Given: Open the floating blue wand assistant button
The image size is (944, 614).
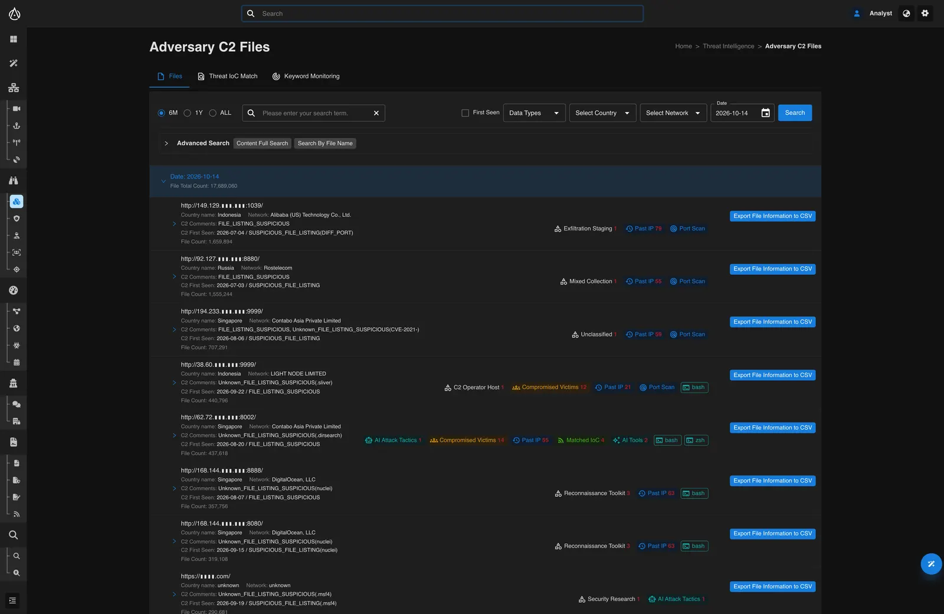Looking at the screenshot, I should click(931, 564).
